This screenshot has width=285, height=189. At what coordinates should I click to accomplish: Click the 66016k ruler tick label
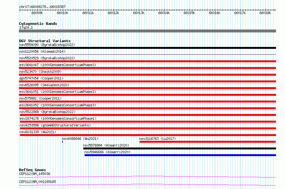(x=215, y=13)
